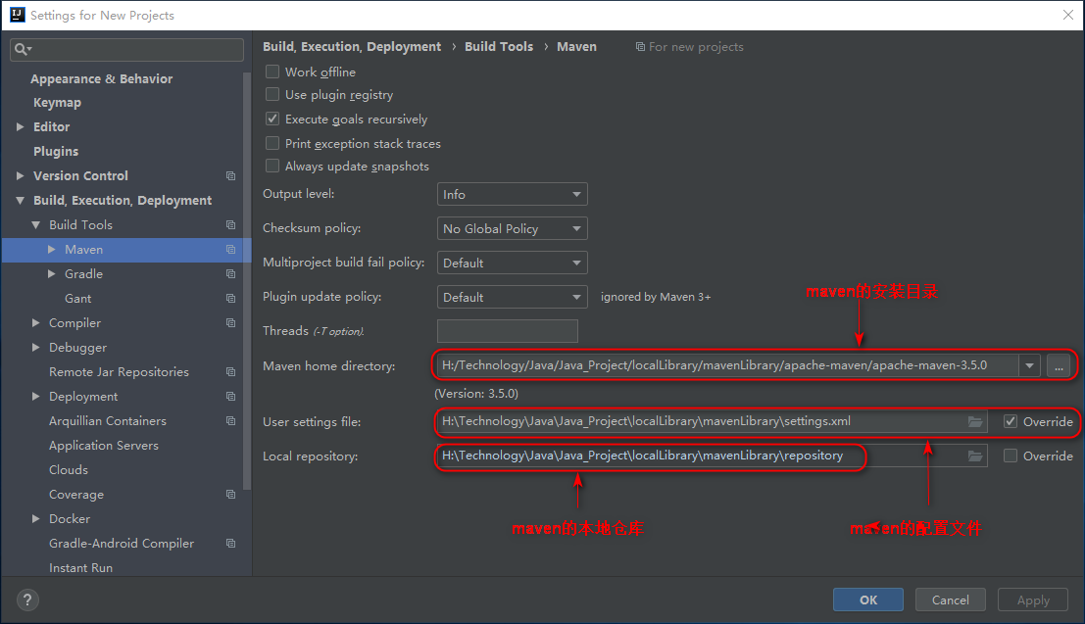Click Build, Execution, Deployment in breadcrumb

tap(352, 46)
